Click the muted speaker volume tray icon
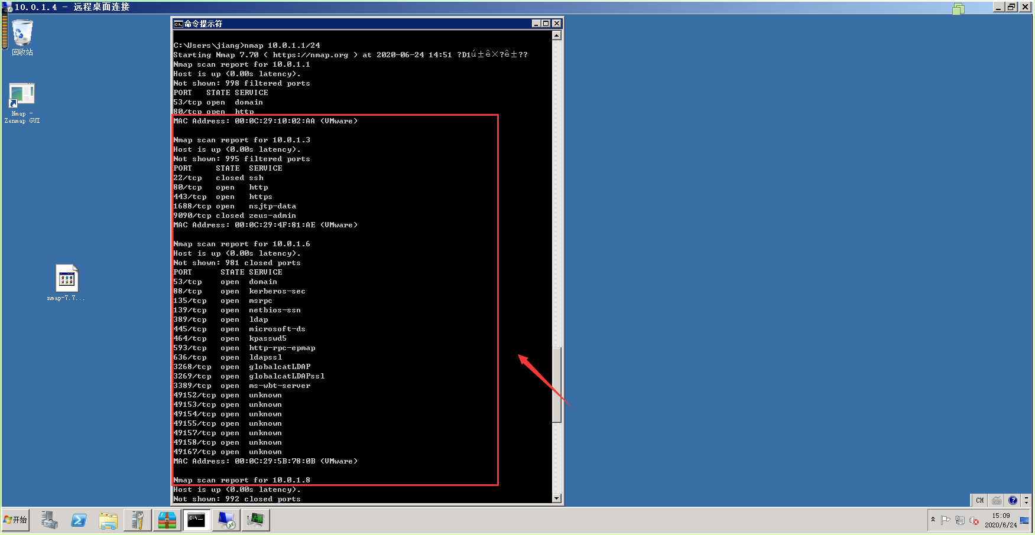 (x=974, y=520)
